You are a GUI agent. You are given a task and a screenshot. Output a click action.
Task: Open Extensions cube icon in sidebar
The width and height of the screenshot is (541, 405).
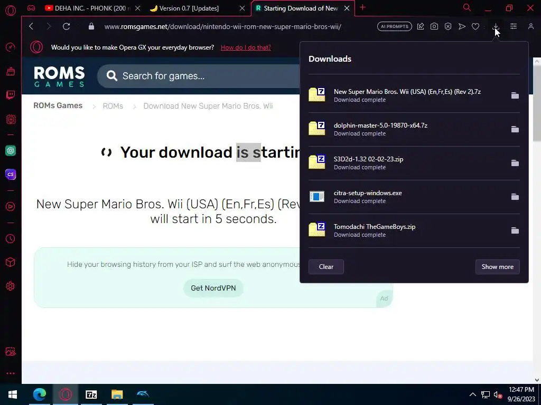(x=11, y=263)
